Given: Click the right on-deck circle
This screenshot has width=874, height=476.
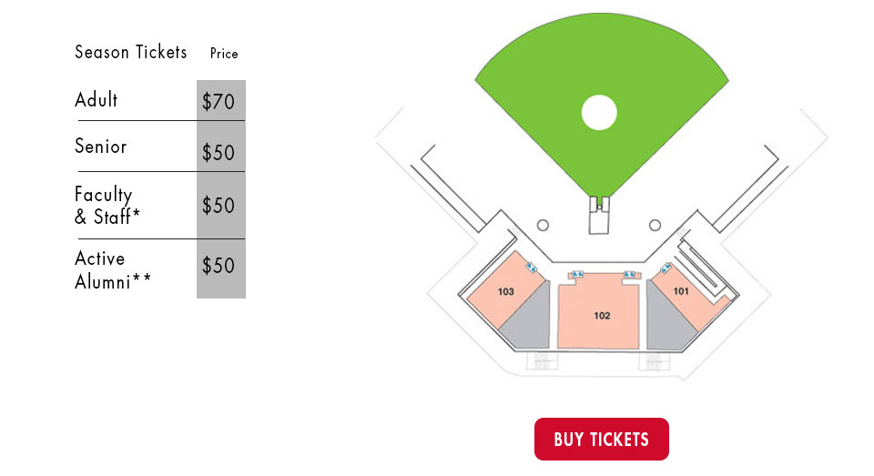Looking at the screenshot, I should pyautogui.click(x=655, y=225).
